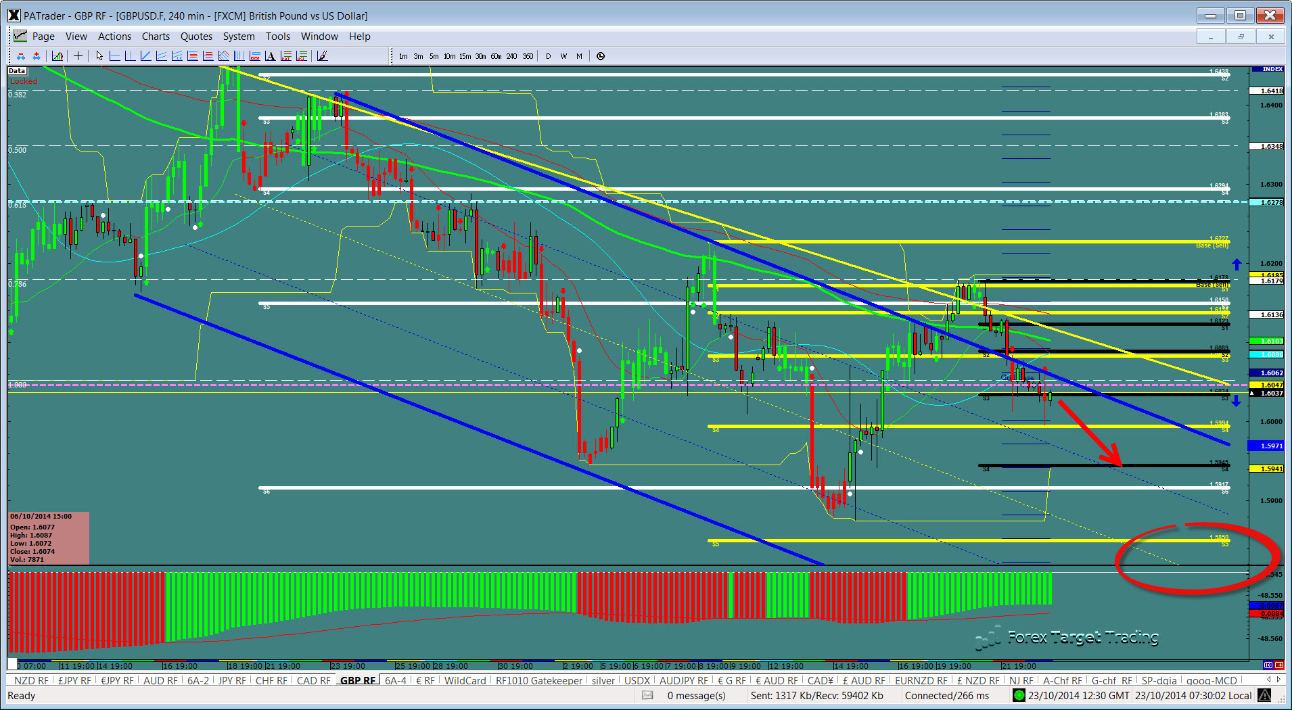Click the PRT levels tool icon
1292x710 pixels.
coord(286,56)
